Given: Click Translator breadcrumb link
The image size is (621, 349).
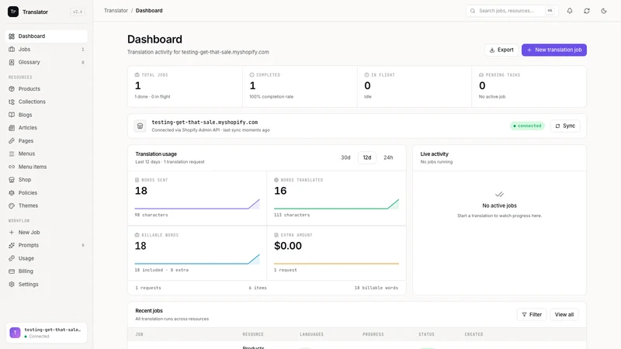Looking at the screenshot, I should [116, 11].
